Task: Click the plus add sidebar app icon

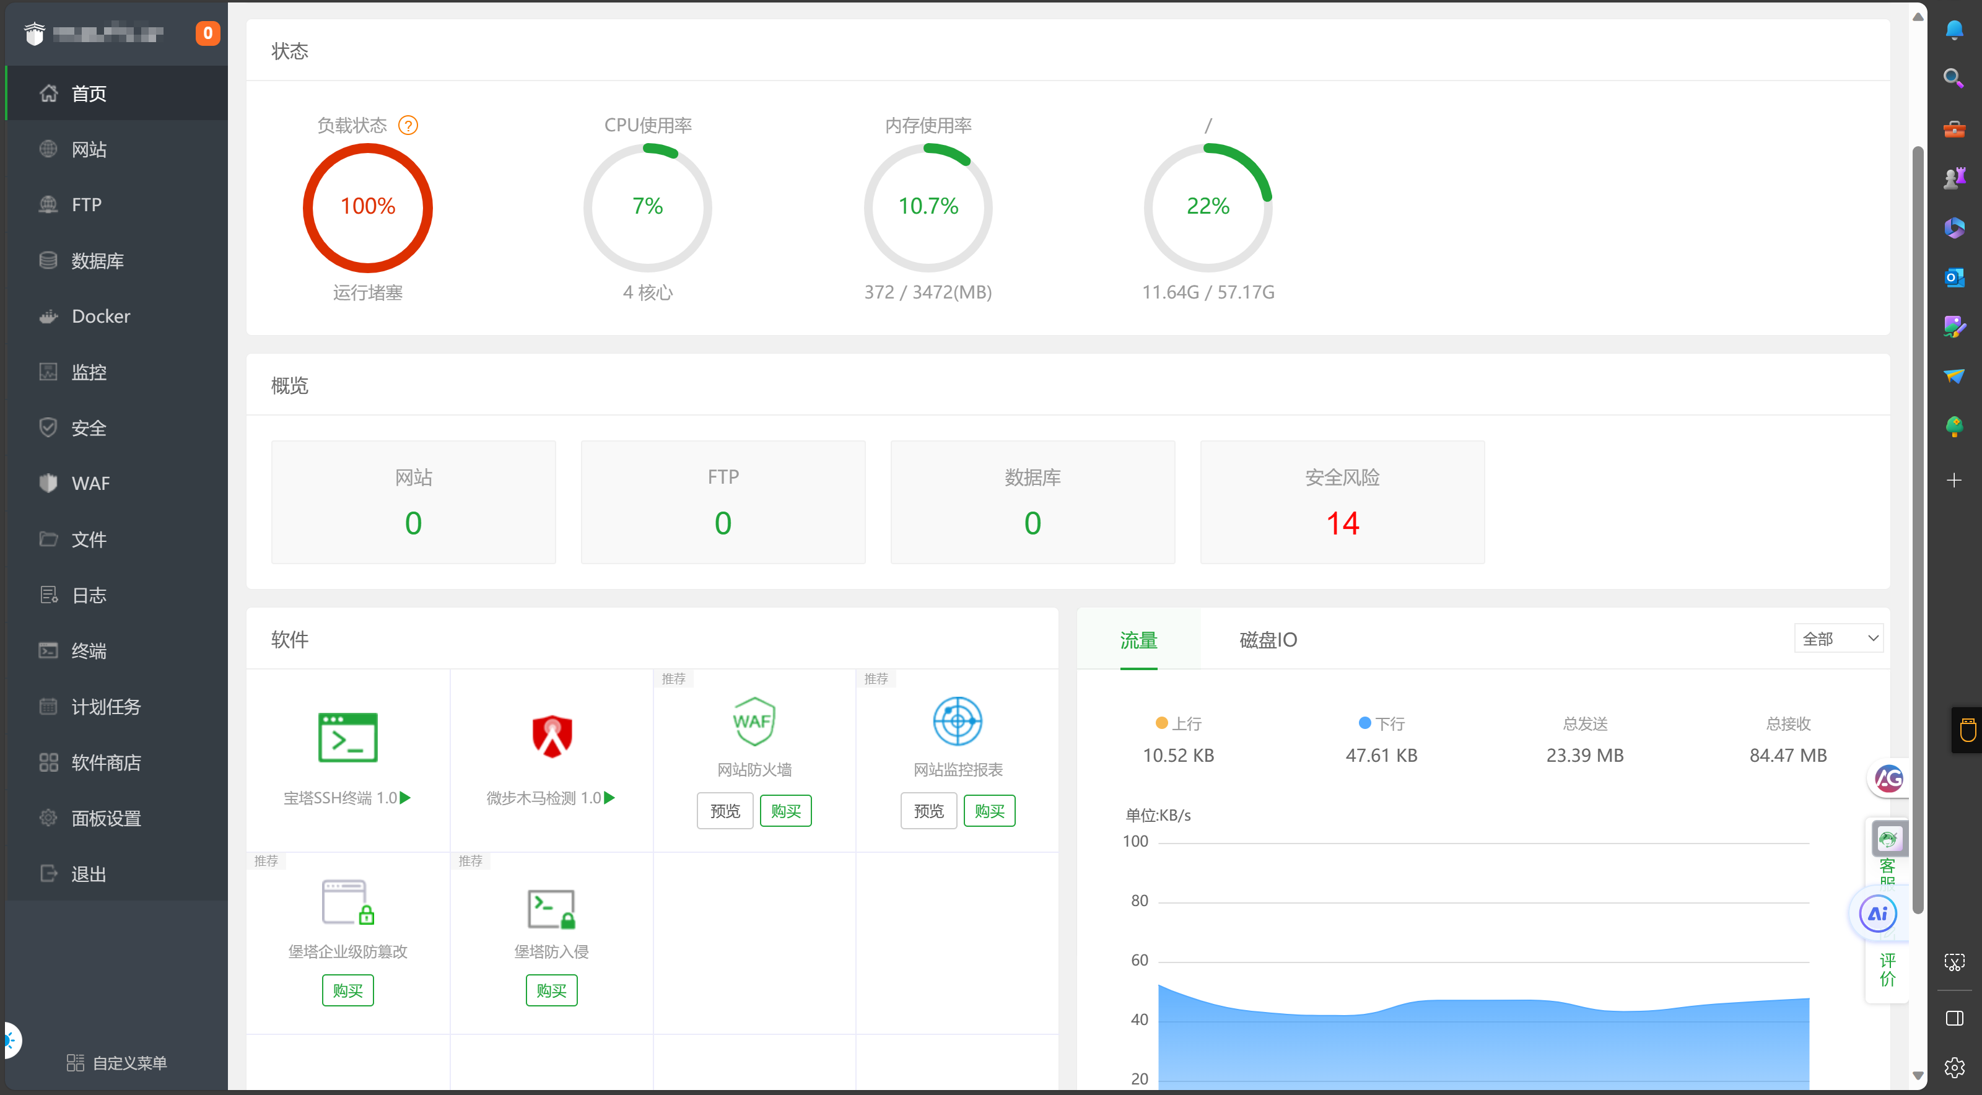Action: pos(1954,480)
